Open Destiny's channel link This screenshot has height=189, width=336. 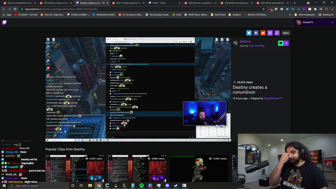[x=245, y=41]
